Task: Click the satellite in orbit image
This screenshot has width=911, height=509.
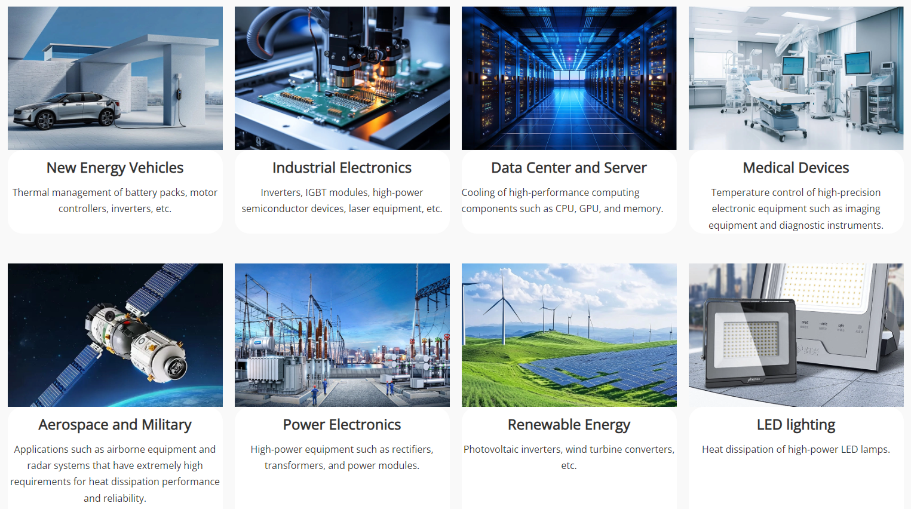Action: pyautogui.click(x=115, y=335)
